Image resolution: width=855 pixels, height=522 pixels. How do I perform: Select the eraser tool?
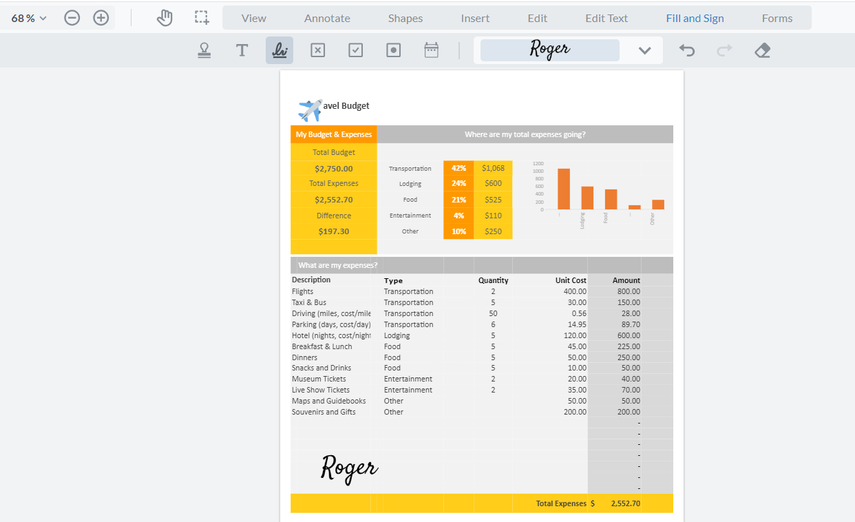pyautogui.click(x=762, y=50)
